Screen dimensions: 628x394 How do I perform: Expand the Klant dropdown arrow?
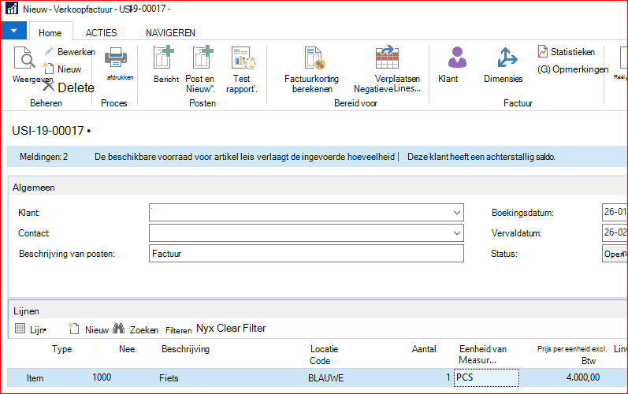coord(456,213)
